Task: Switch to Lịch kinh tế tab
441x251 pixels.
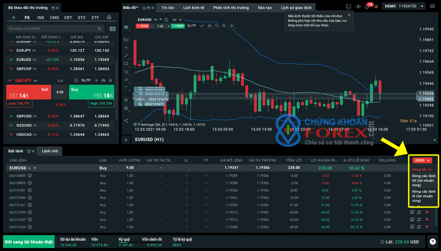Action: (x=194, y=7)
